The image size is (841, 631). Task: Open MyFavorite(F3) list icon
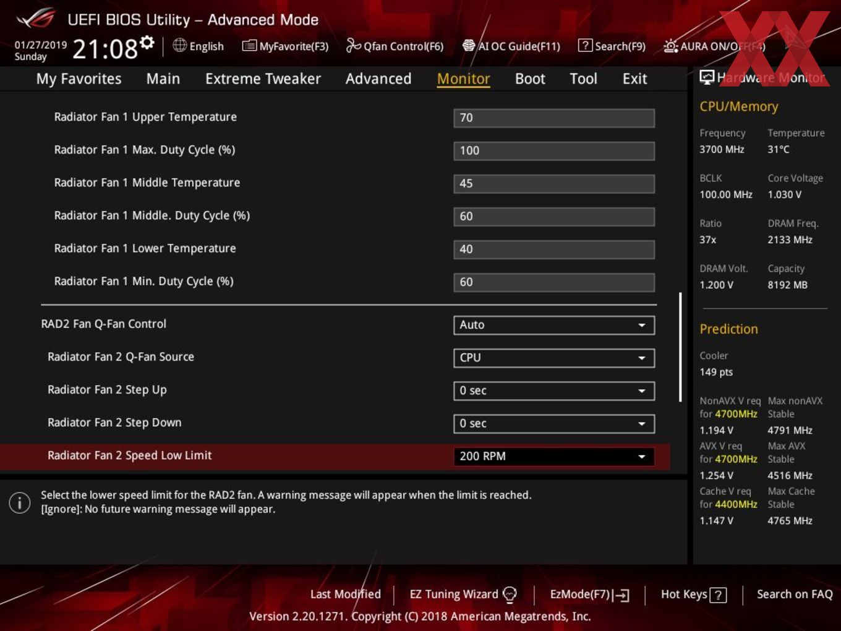click(249, 46)
